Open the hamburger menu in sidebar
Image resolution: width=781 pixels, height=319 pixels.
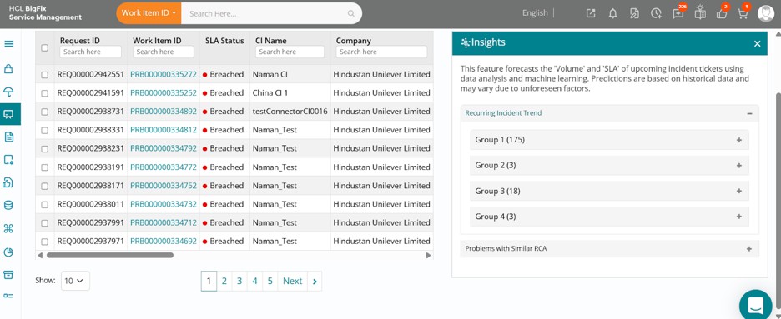tap(8, 43)
